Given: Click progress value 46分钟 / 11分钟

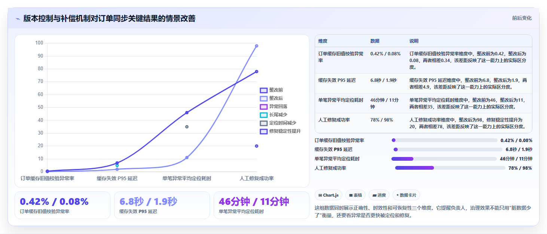Looking at the screenshot, I should [516, 159].
